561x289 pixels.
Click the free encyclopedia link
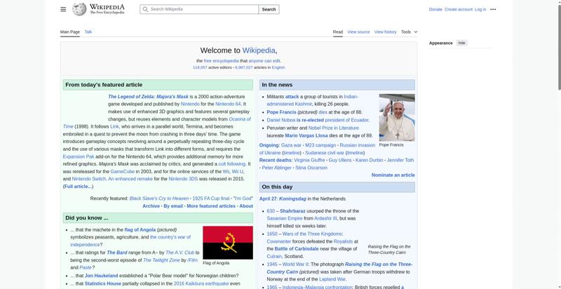221,61
